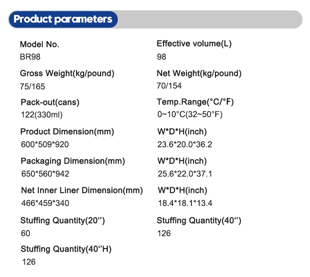Image resolution: width=310 pixels, height=277 pixels.
Task: Select the 466*459*340 liner value
Action: [45, 203]
